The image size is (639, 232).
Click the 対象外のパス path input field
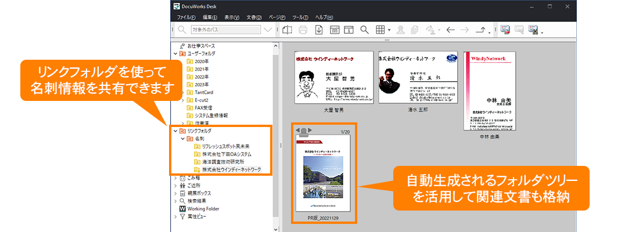pyautogui.click(x=226, y=30)
